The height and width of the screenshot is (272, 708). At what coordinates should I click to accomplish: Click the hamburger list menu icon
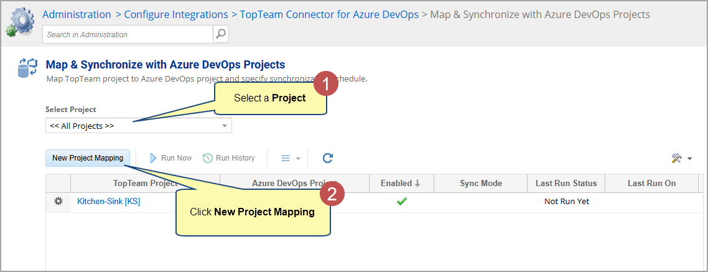click(290, 158)
